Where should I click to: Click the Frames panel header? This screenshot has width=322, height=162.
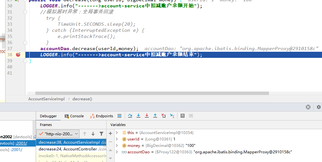click(46, 125)
